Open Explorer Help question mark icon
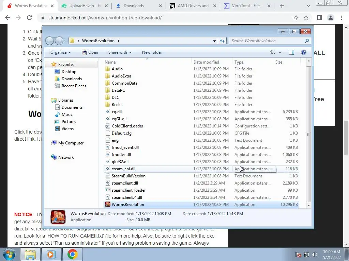The height and width of the screenshot is (261, 349). tap(303, 52)
